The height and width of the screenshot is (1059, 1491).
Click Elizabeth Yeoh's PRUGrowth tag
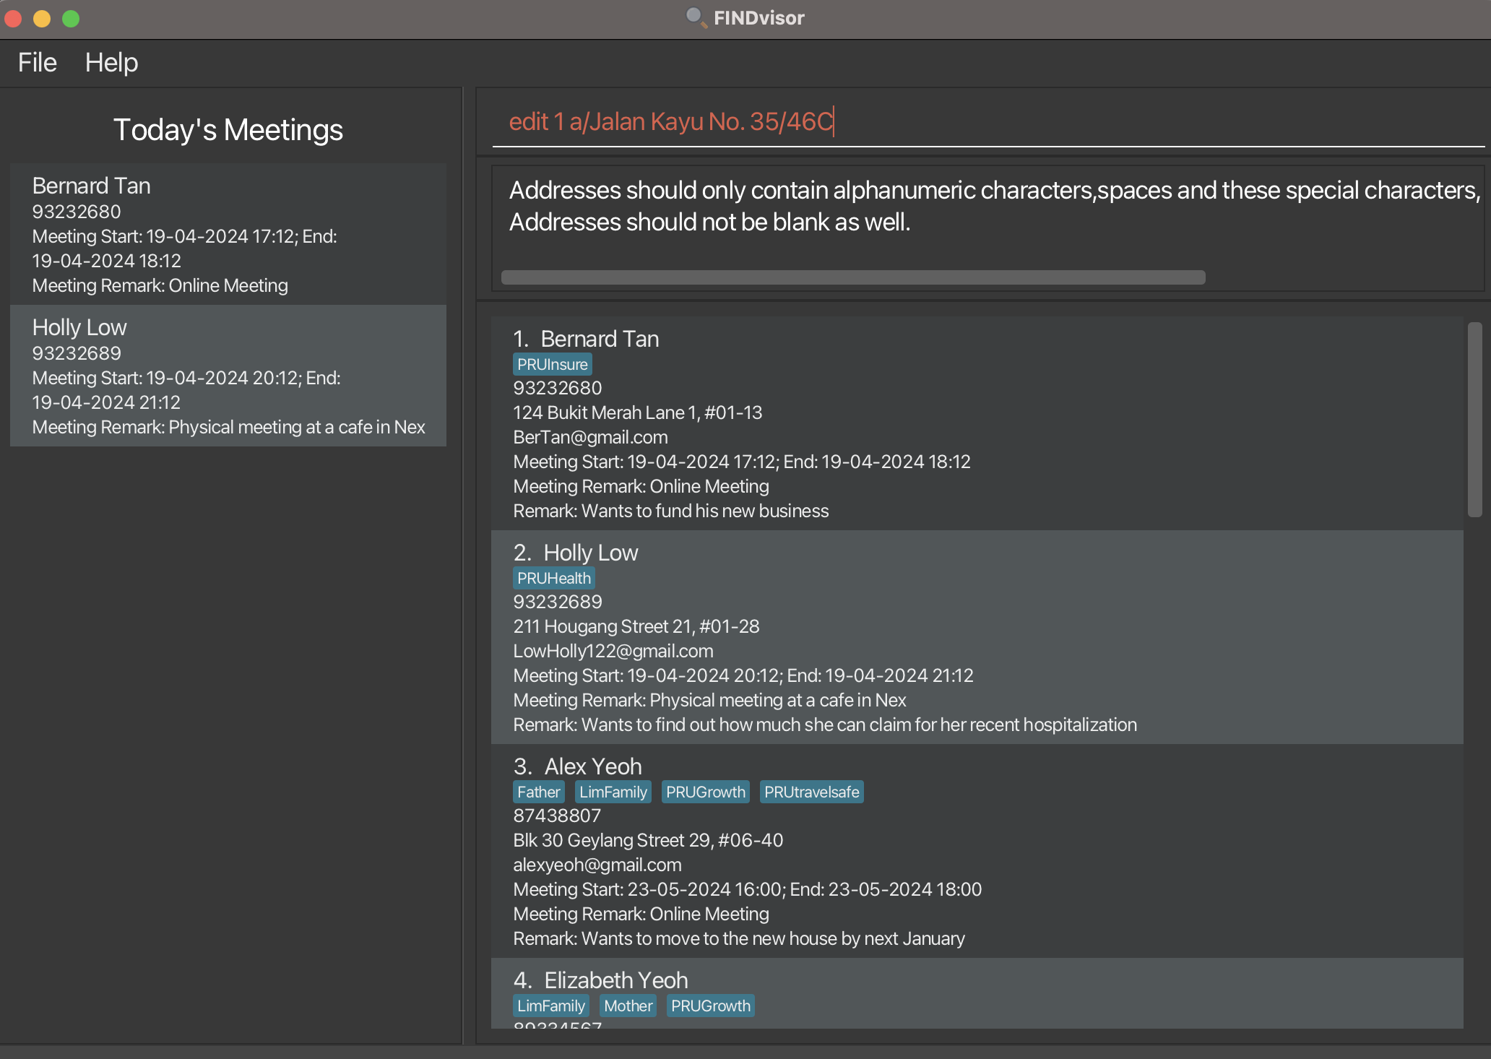[710, 1006]
